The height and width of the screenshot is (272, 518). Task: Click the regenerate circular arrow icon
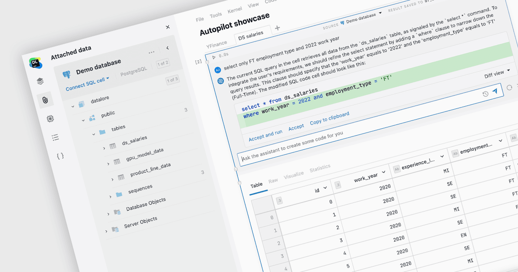(x=509, y=87)
